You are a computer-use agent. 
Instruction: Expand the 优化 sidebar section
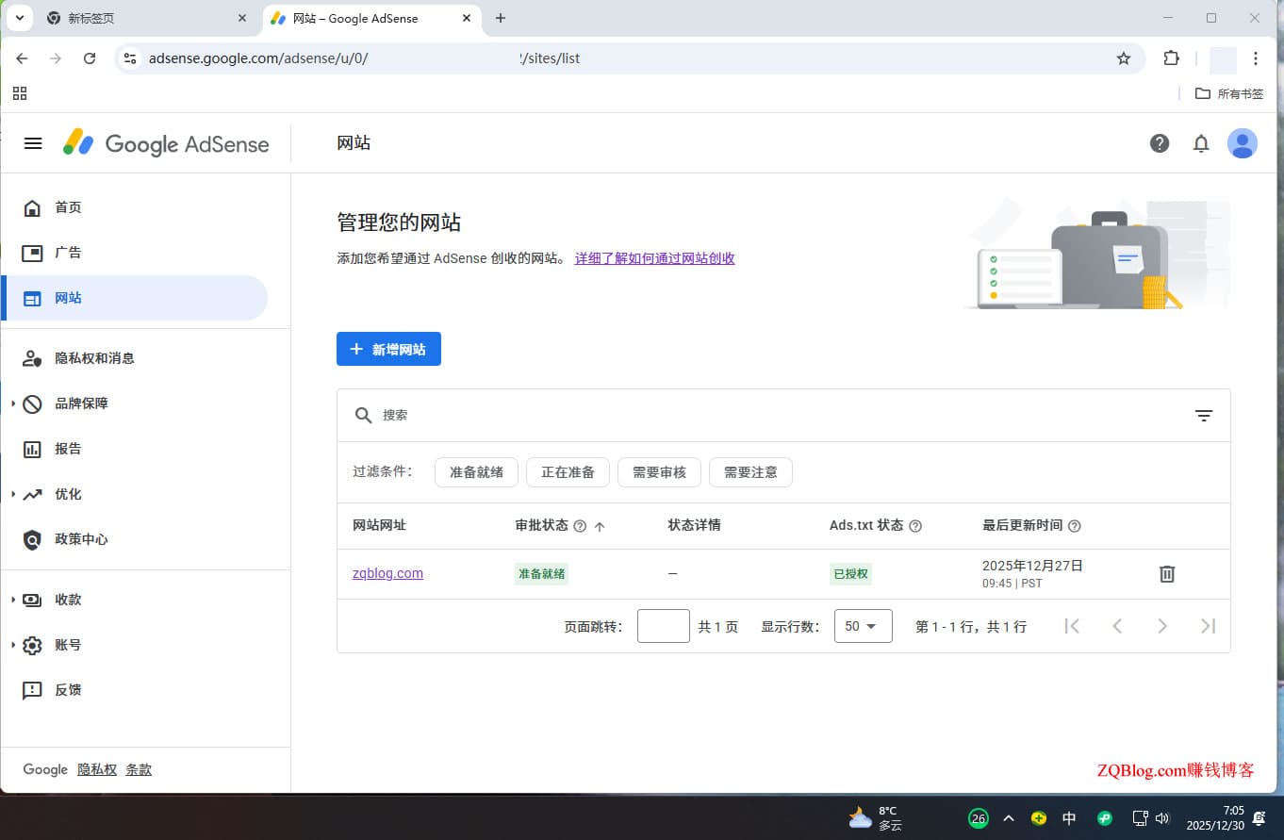pyautogui.click(x=13, y=494)
